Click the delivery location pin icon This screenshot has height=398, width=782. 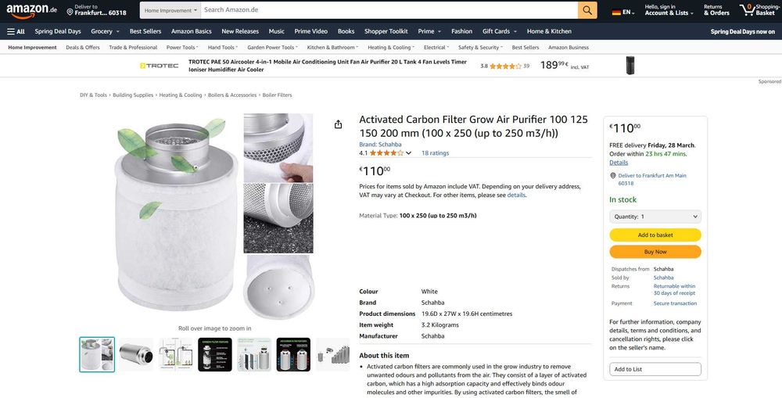coord(70,11)
